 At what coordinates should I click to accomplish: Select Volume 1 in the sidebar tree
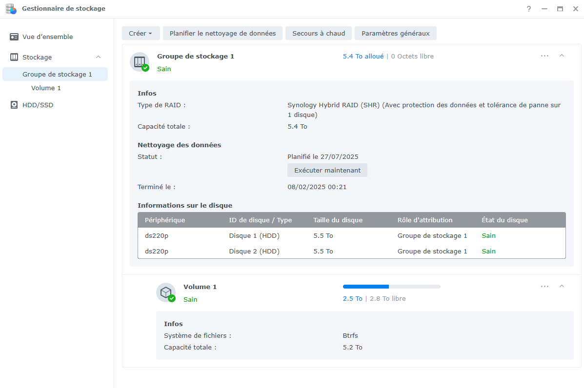46,88
